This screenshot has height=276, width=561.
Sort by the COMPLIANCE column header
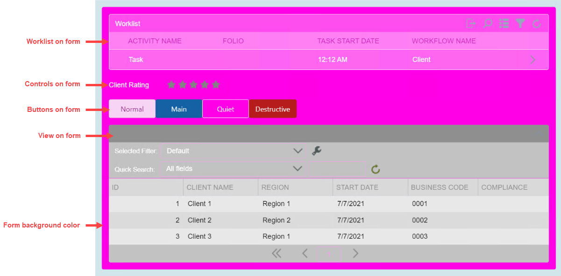point(513,187)
